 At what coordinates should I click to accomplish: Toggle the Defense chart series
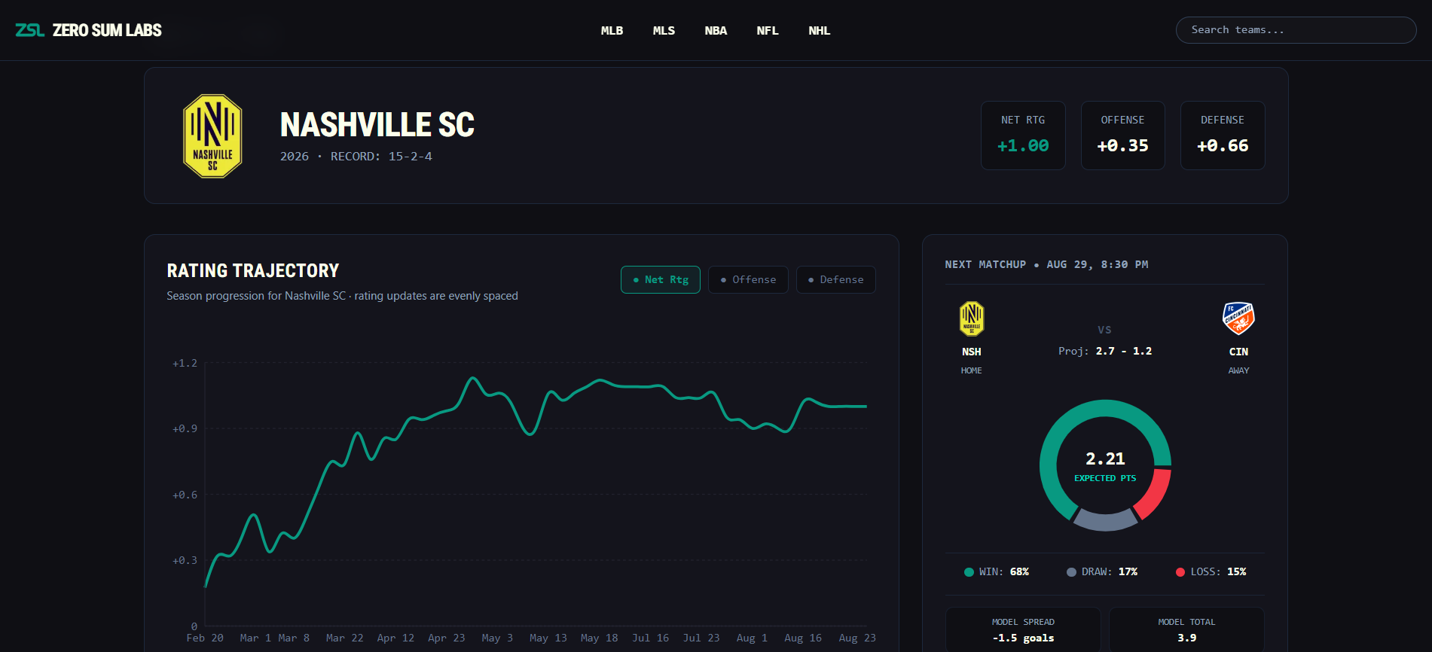click(x=836, y=280)
